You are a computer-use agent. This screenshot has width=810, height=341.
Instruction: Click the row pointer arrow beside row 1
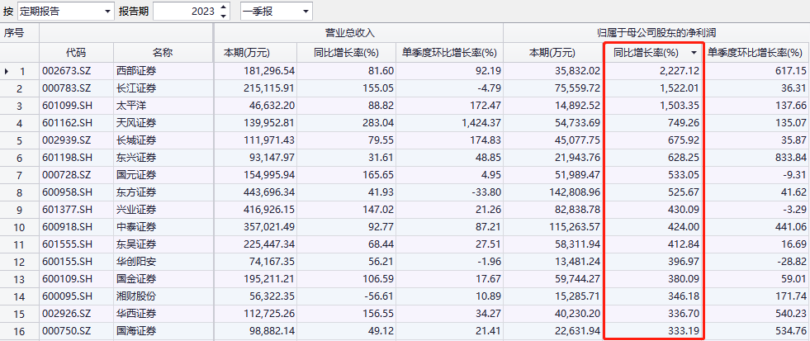[7, 72]
